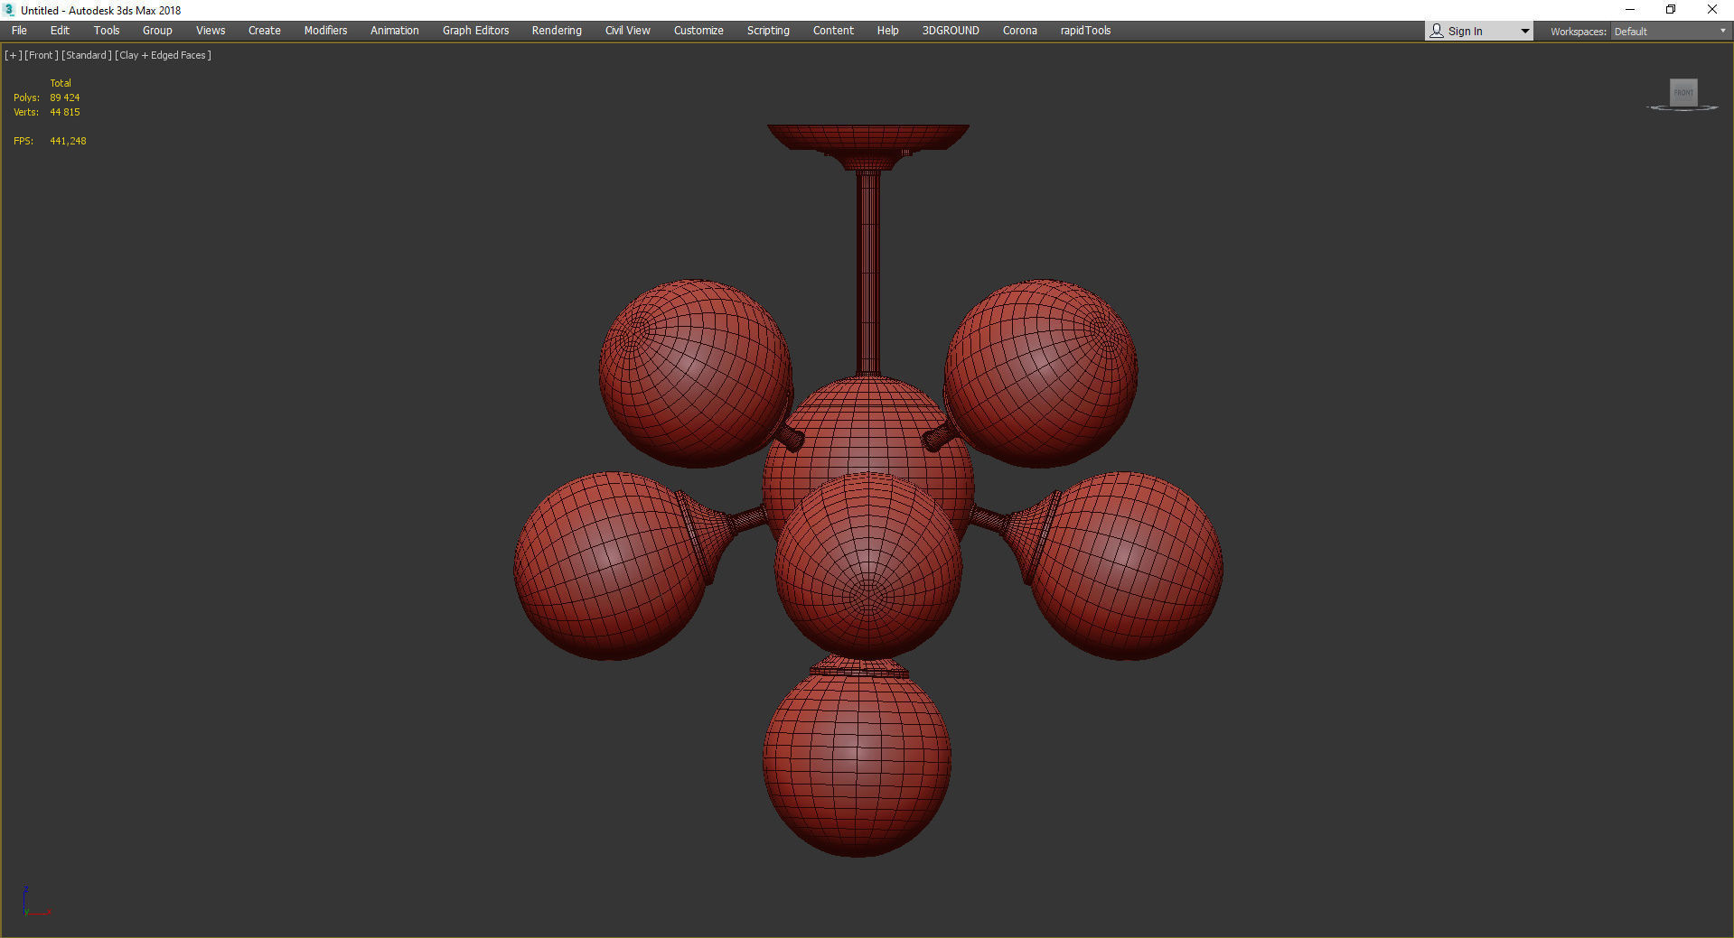Open the Group menu
The image size is (1734, 938).
click(x=157, y=31)
